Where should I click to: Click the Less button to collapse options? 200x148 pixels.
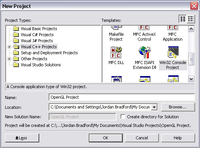22,138
